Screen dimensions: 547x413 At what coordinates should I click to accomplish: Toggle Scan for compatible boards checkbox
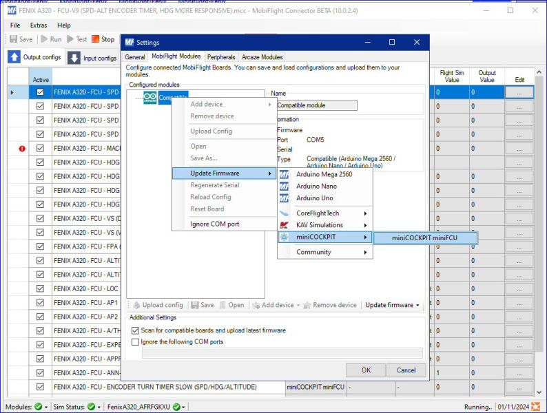135,330
